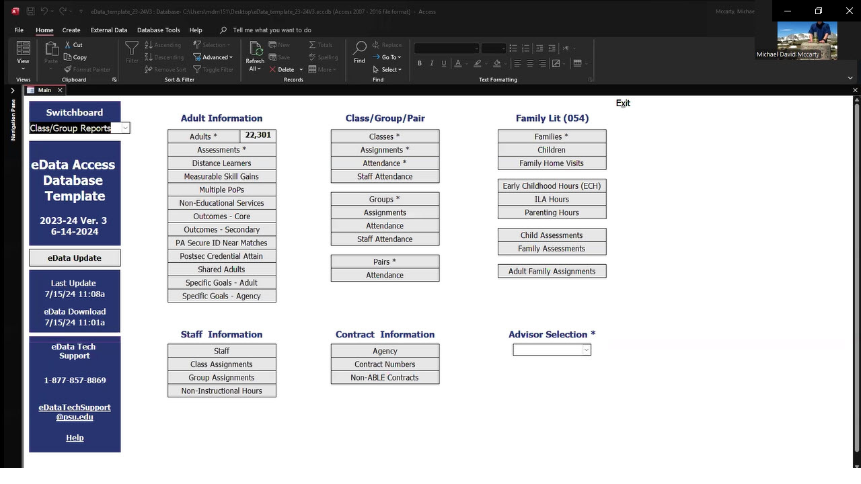Click the Copy icon in Clipboard group
The height and width of the screenshot is (484, 861).
tap(67, 57)
